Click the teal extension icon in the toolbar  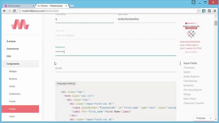(x=204, y=11)
